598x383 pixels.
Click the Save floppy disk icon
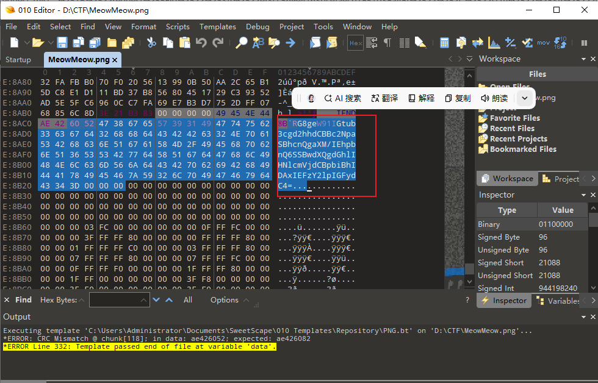pyautogui.click(x=62, y=43)
